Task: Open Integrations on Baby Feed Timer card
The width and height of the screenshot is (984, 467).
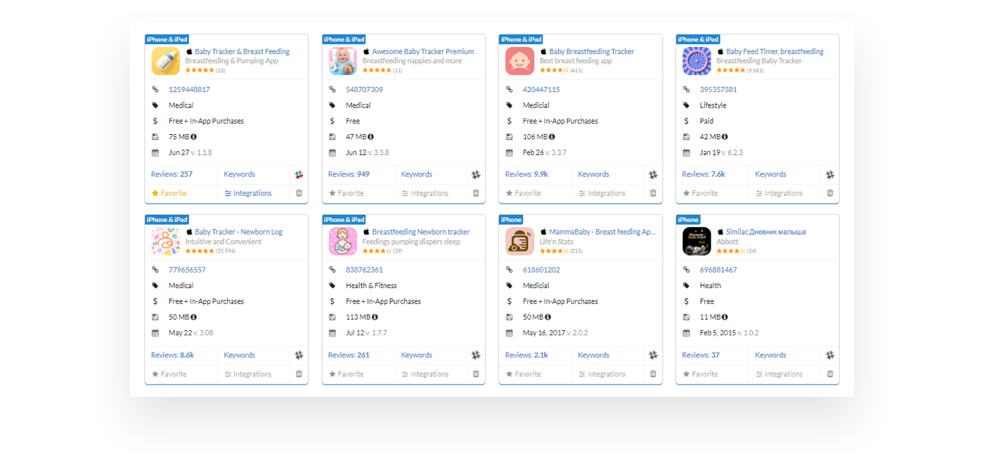Action: coord(779,193)
